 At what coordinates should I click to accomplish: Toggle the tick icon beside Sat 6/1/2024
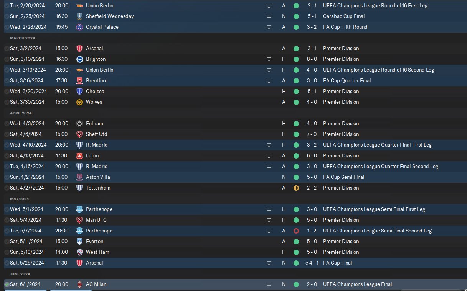click(7, 284)
